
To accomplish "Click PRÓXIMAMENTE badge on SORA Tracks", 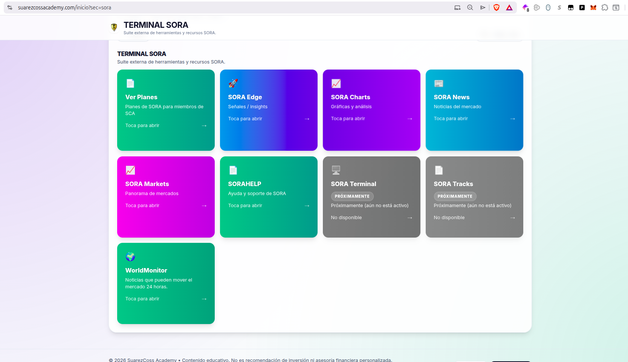I will 455,196.
